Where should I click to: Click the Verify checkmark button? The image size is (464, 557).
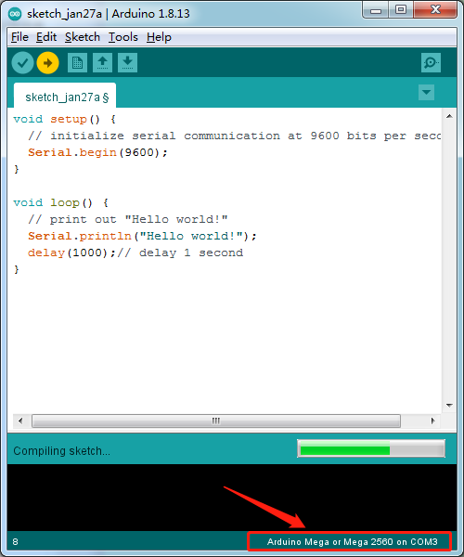(x=22, y=63)
